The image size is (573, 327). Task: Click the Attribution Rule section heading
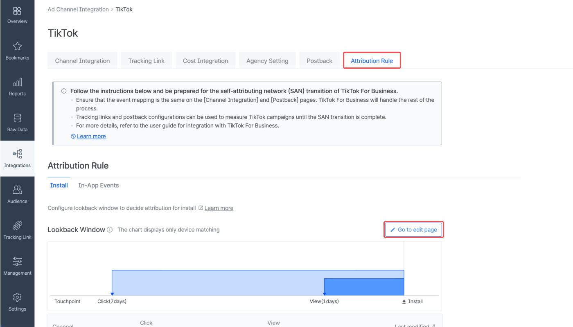[78, 166]
